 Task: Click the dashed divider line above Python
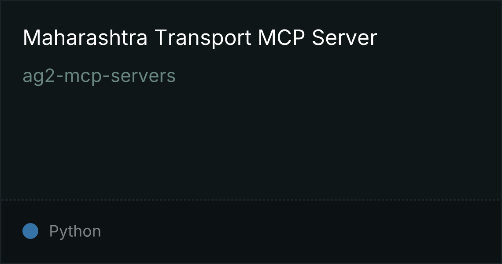pyautogui.click(x=251, y=200)
